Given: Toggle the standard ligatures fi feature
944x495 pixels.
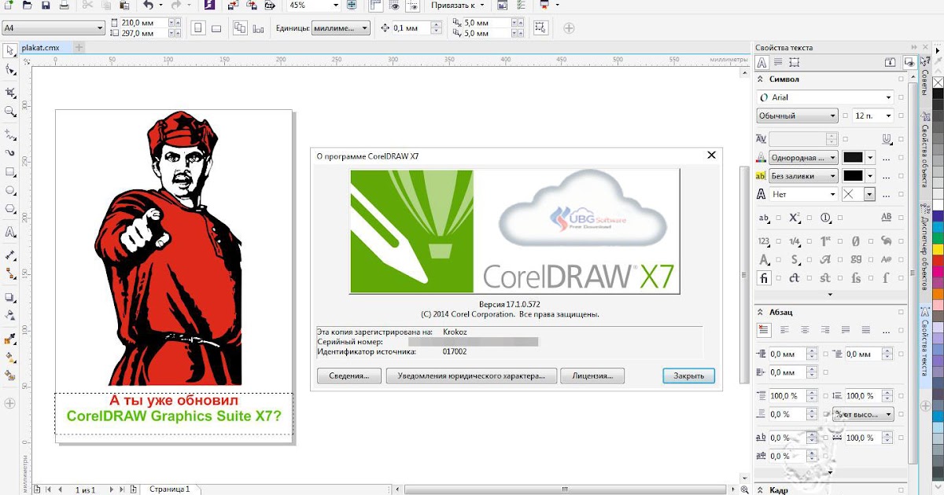Looking at the screenshot, I should 764,278.
